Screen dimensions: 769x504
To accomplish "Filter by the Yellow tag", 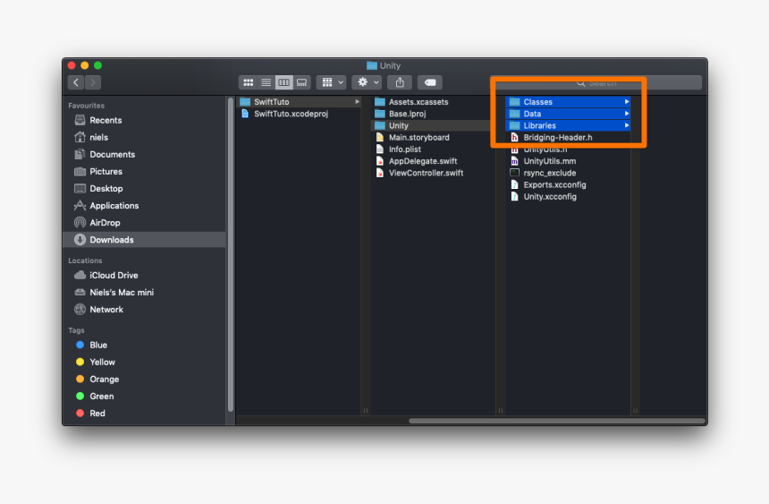I will pyautogui.click(x=145, y=362).
